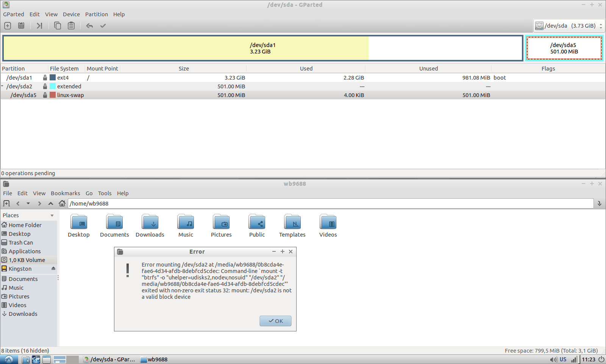Click the ext4 color swatch in /dev/sda1 row
The height and width of the screenshot is (364, 606).
tap(53, 78)
